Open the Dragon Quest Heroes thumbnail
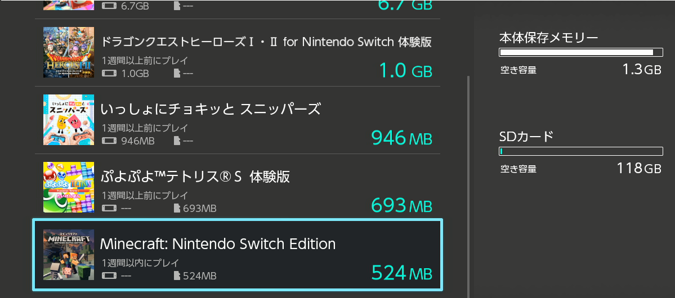675x298 pixels. tap(69, 52)
